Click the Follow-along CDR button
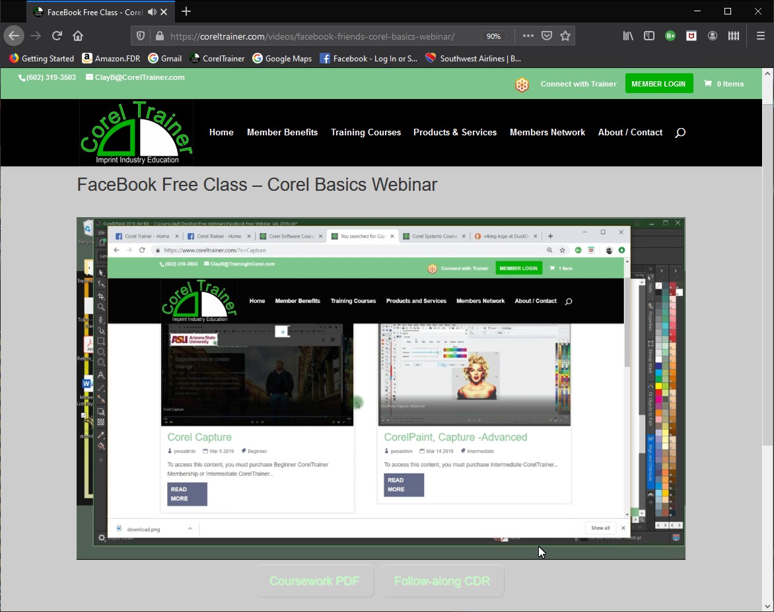The width and height of the screenshot is (774, 612). [x=442, y=581]
